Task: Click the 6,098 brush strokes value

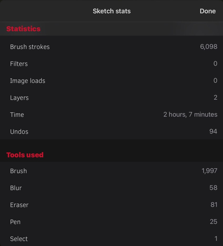Action: click(x=209, y=47)
